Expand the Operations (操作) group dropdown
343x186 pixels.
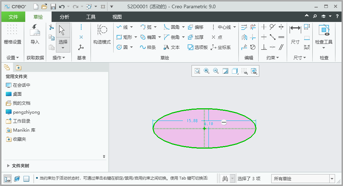tap(59, 58)
